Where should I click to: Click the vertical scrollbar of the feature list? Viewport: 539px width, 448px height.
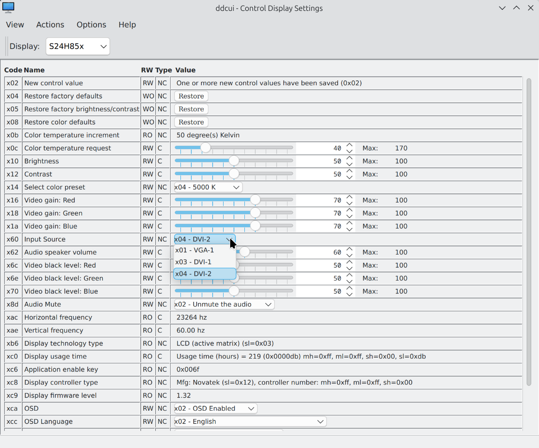pos(529,232)
